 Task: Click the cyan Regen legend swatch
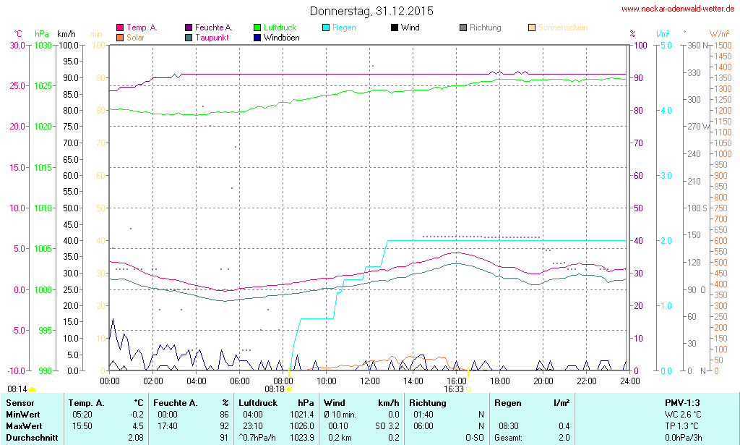(326, 28)
